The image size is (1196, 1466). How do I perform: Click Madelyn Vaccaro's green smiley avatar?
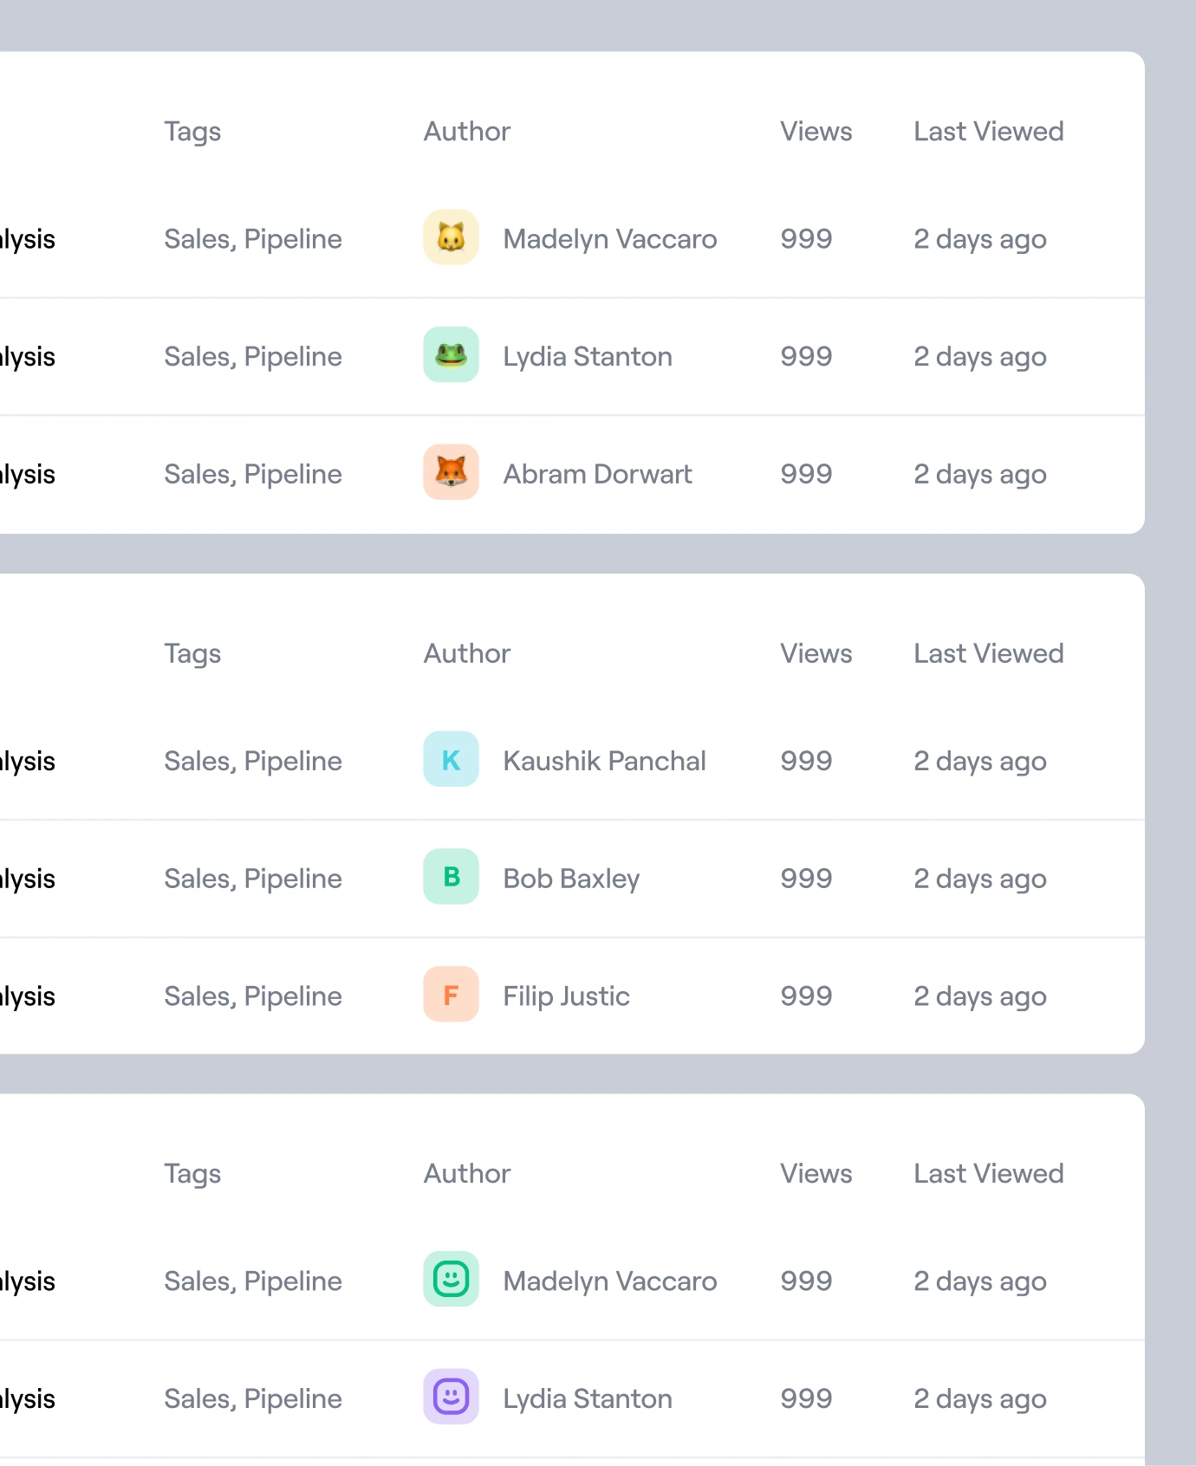pos(451,1280)
